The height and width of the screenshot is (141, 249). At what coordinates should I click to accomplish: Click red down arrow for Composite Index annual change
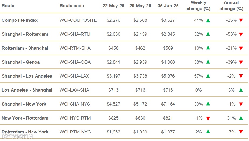tap(241, 20)
